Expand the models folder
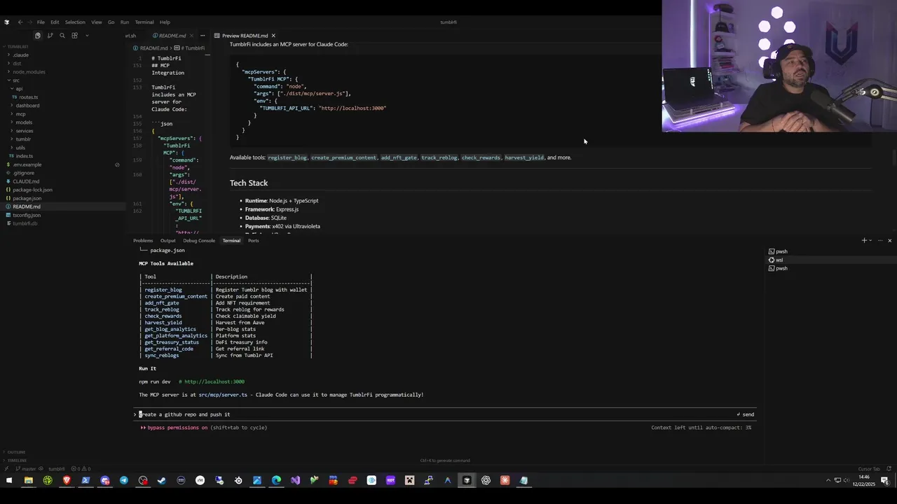 (24, 122)
